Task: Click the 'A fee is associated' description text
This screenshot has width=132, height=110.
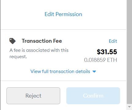Action: (39, 53)
